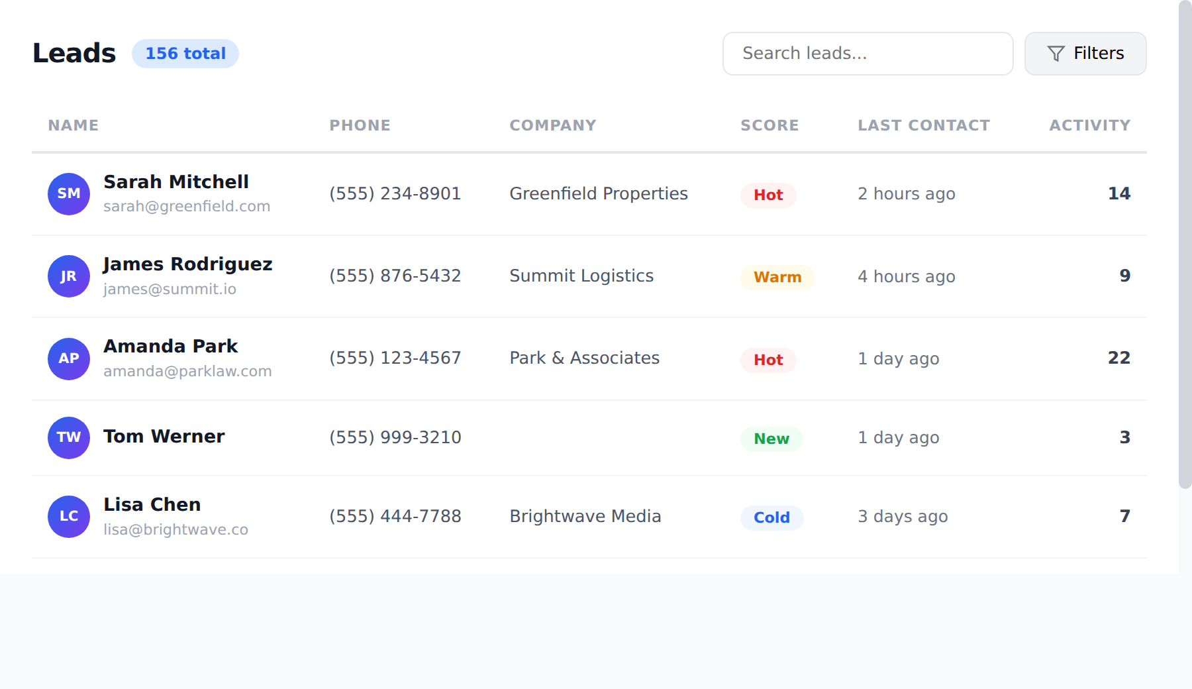Click the PHONE column header
1192x689 pixels.
[360, 125]
